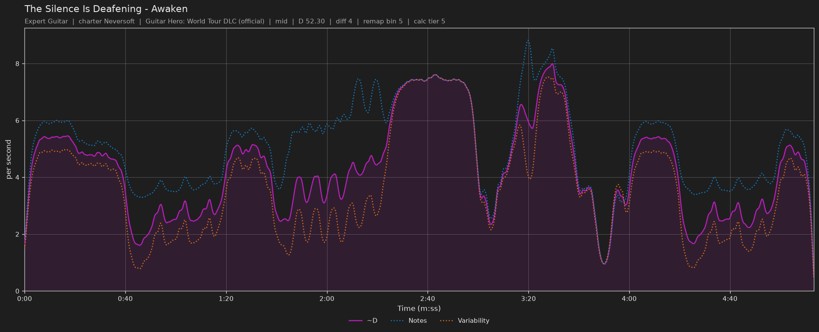Click the '0' y-axis tick label

pos(18,291)
